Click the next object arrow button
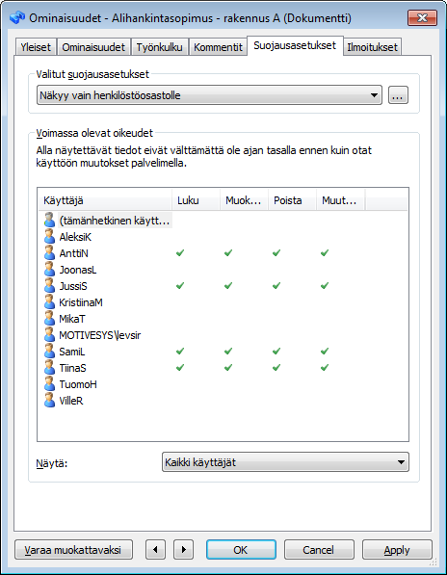This screenshot has height=575, width=447. 183,549
